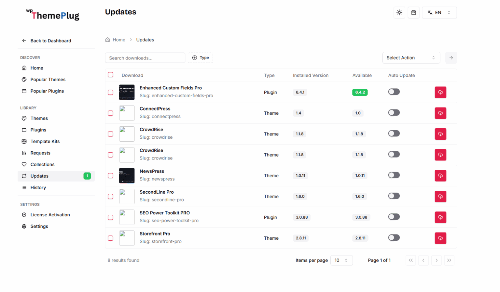Toggle dark mode using the sun icon
Image resolution: width=500 pixels, height=292 pixels.
pyautogui.click(x=399, y=12)
